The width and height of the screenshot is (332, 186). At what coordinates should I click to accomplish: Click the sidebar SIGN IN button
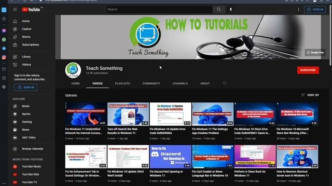tap(25, 87)
